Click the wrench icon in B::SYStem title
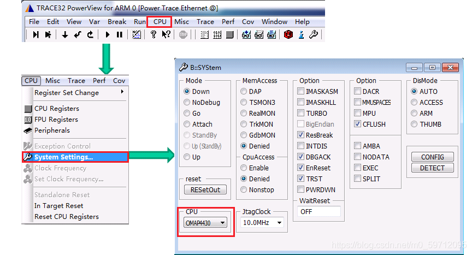This screenshot has height=255, width=472. click(184, 67)
